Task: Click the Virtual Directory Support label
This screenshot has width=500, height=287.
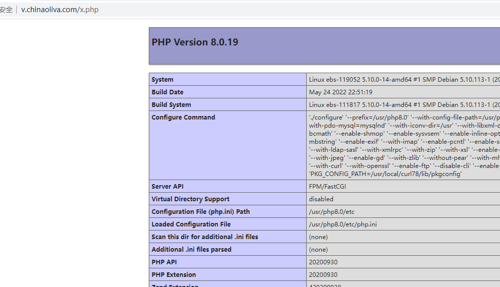Action: coord(190,199)
